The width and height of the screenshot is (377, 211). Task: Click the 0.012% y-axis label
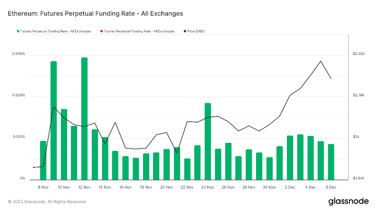(x=18, y=137)
